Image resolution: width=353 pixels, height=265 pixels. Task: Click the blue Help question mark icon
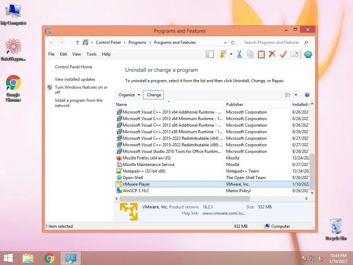(x=307, y=95)
